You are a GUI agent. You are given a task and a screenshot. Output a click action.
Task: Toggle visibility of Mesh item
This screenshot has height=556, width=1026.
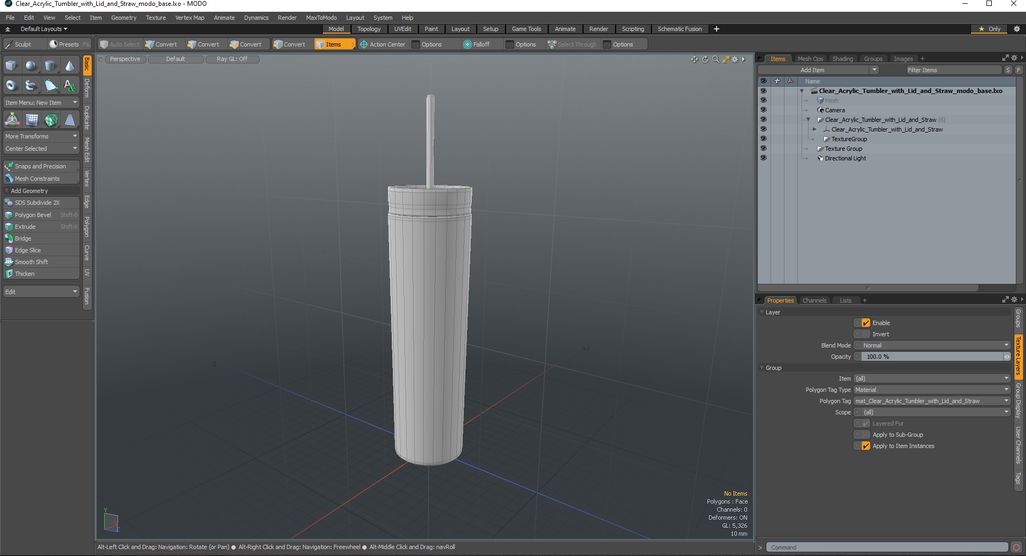pos(763,100)
